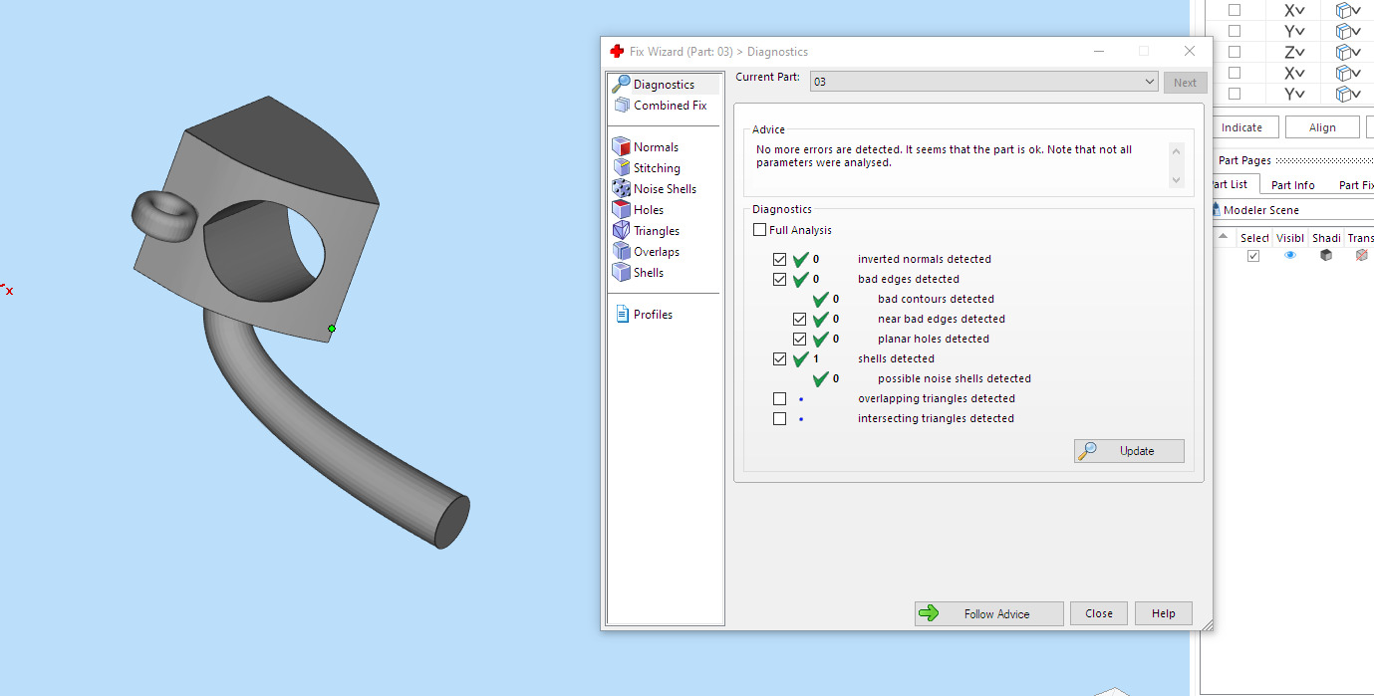Enable intersecting triangles detected checkbox

point(780,418)
